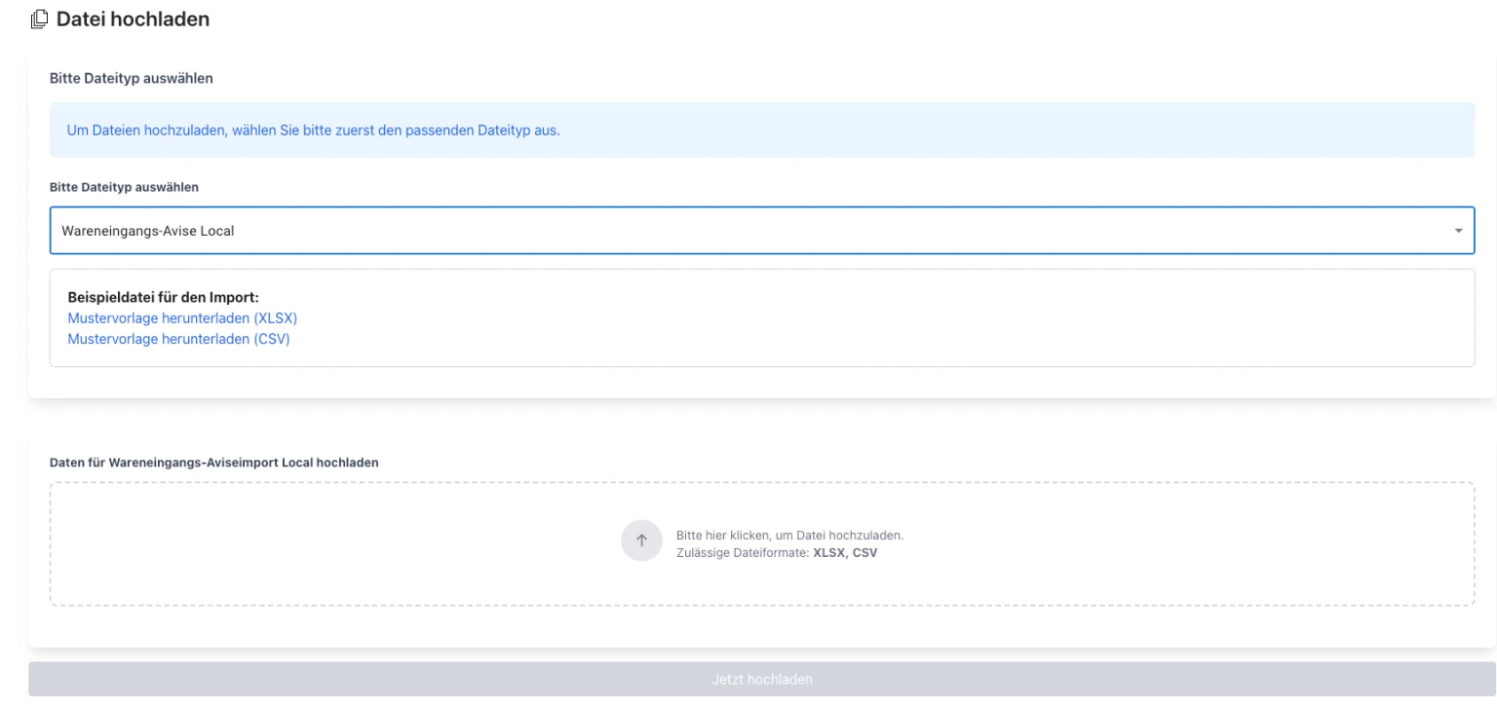Click the blue info message about Dateityp
Viewport: 1497px width, 705px height.
click(x=762, y=130)
